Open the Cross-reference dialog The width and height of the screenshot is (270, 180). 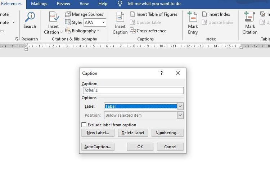click(148, 31)
